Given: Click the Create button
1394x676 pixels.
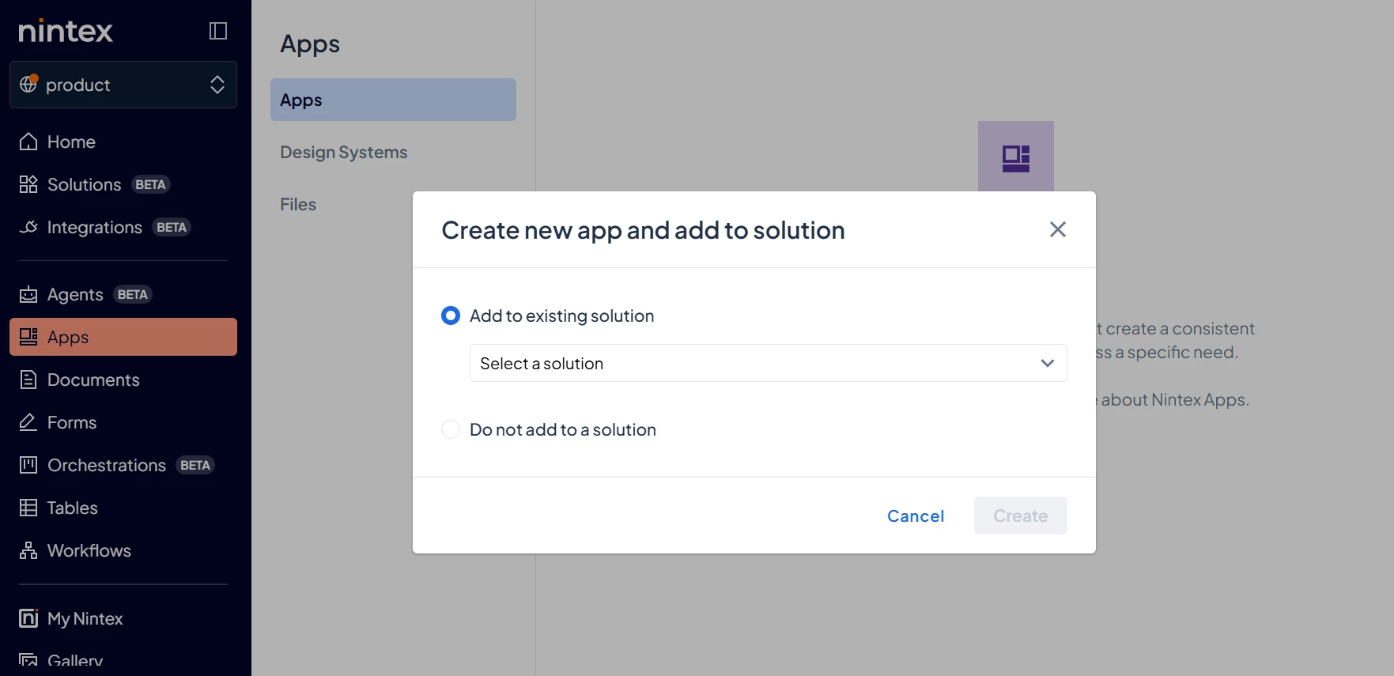Looking at the screenshot, I should coord(1021,515).
